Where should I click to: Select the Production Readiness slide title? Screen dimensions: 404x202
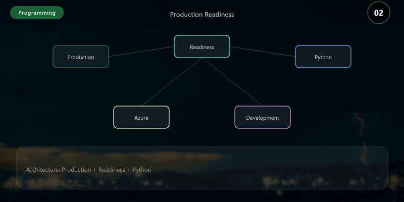[202, 15]
